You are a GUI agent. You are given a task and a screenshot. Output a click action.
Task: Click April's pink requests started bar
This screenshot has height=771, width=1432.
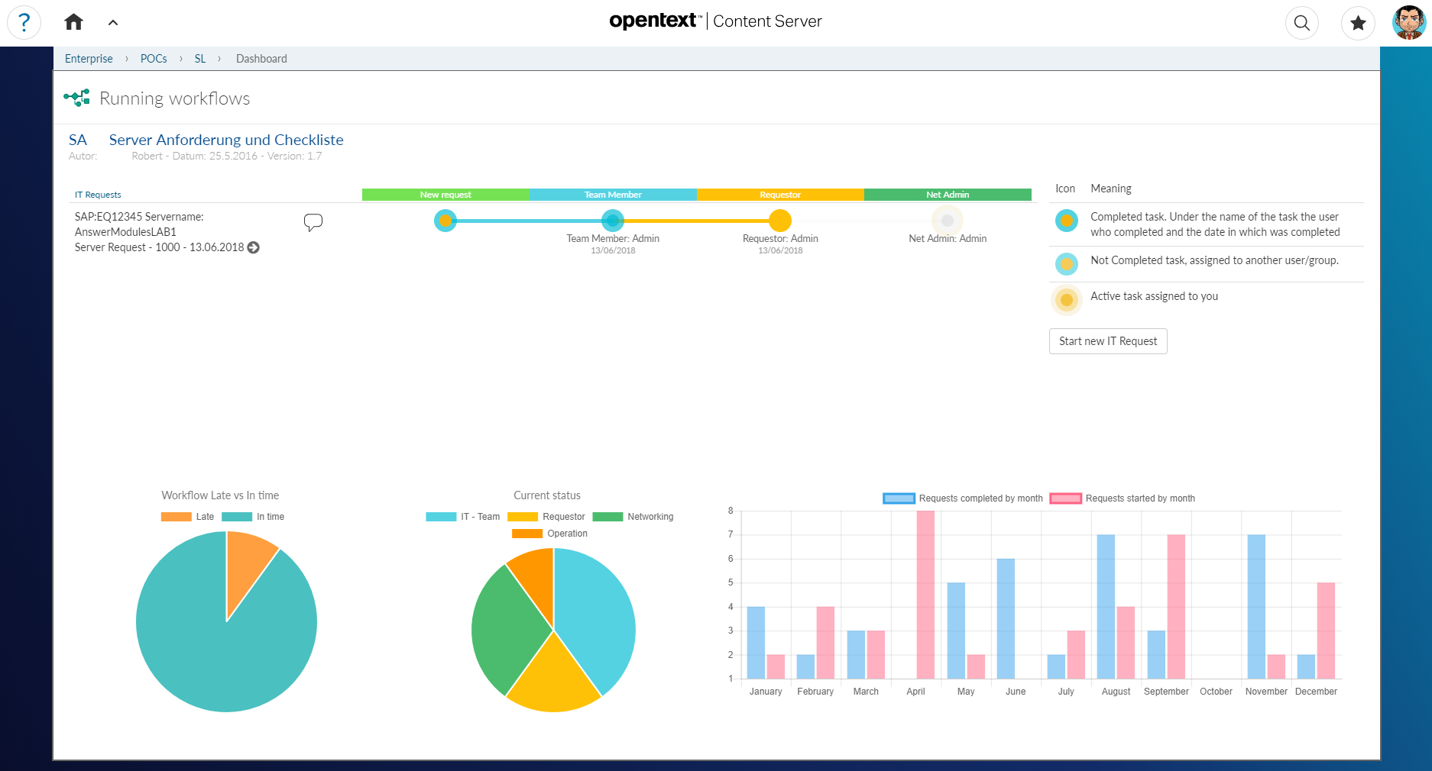925,595
